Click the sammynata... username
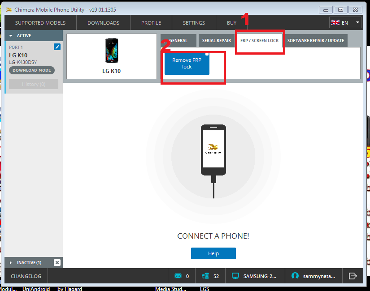Viewport: 370px width, 291px height. click(x=319, y=276)
